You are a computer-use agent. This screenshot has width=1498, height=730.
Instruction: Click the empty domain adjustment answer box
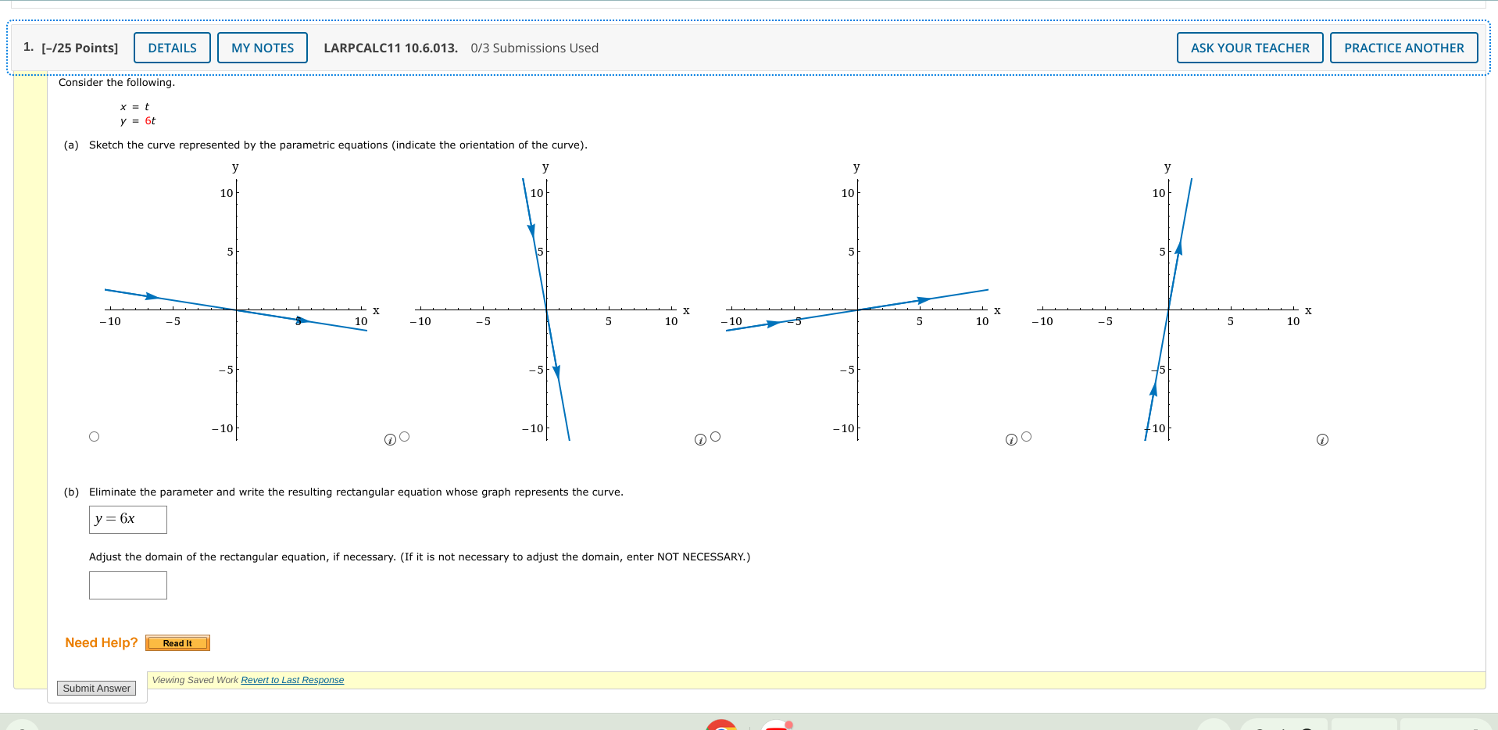tap(127, 585)
